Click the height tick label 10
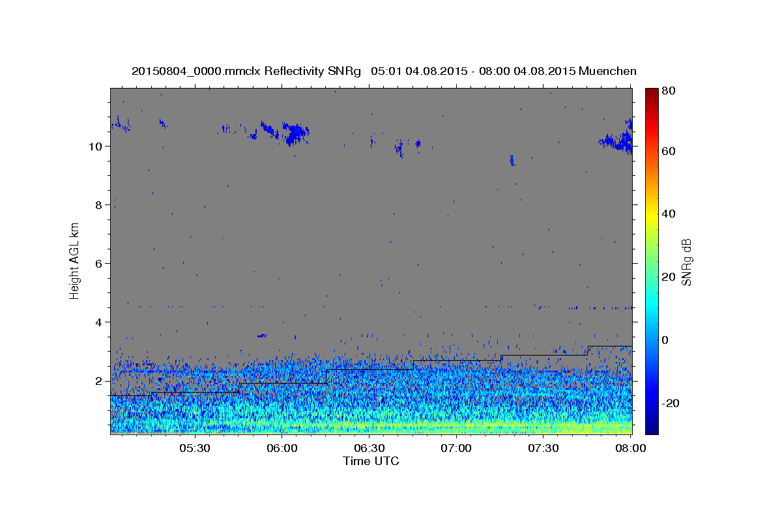This screenshot has height=521, width=782. coord(95,147)
